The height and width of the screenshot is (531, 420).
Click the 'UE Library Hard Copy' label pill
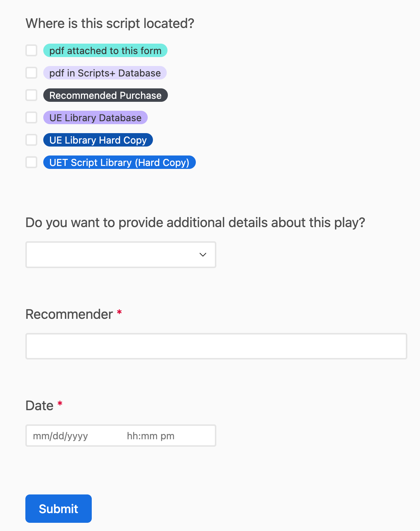98,140
